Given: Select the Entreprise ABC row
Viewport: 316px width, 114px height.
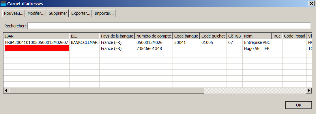Looking at the screenshot, I should 158,42.
